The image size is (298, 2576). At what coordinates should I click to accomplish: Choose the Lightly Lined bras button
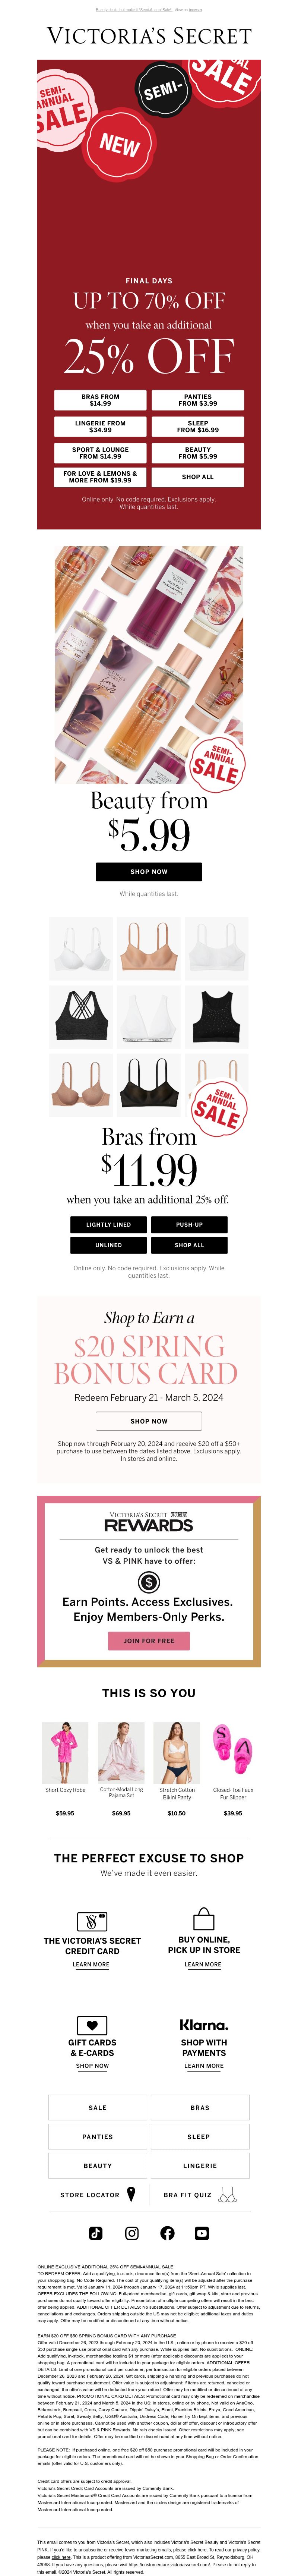(x=108, y=1224)
